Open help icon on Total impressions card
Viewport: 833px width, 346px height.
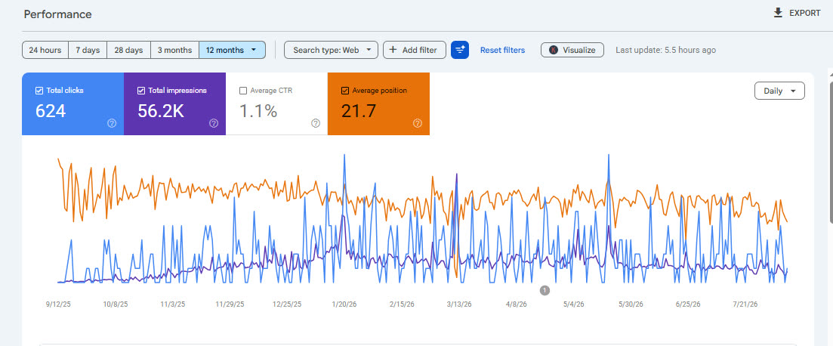click(214, 123)
